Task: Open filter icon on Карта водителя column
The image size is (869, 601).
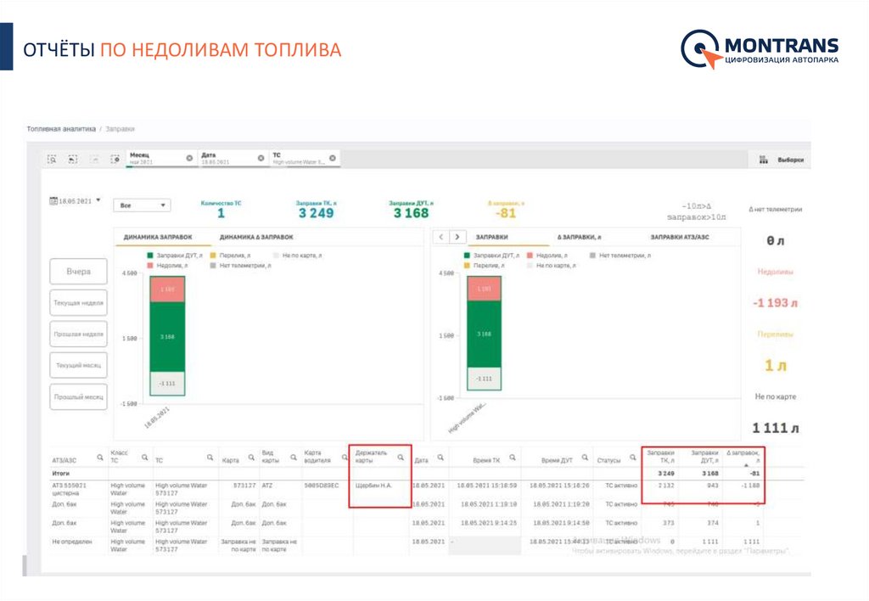Action: point(345,458)
